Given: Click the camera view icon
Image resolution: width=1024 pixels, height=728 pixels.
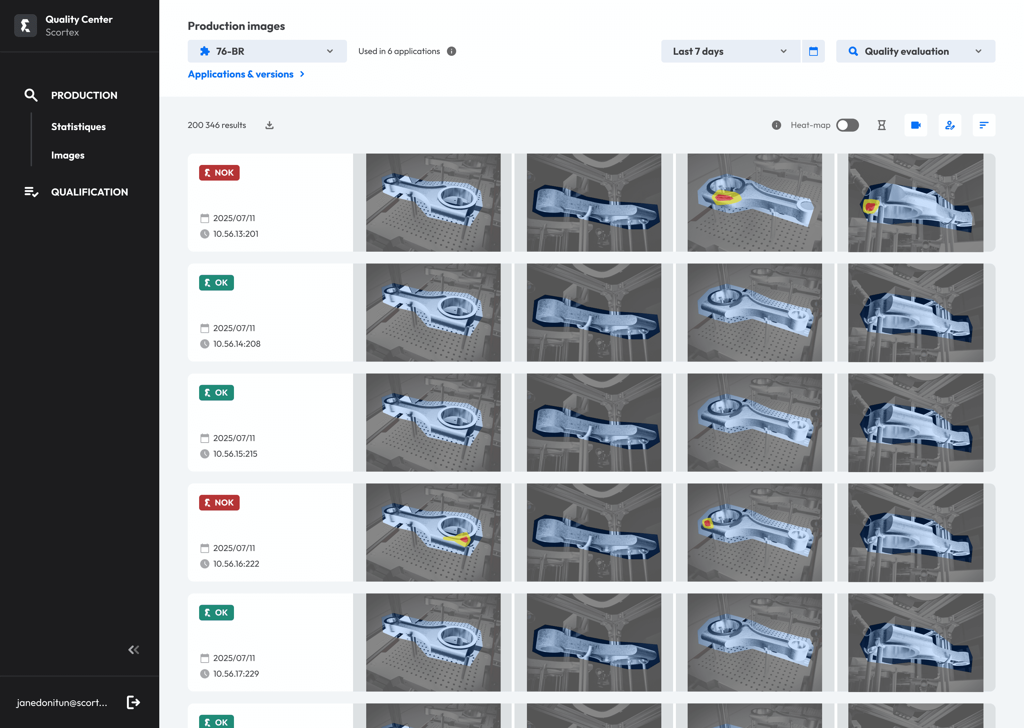Looking at the screenshot, I should [916, 125].
